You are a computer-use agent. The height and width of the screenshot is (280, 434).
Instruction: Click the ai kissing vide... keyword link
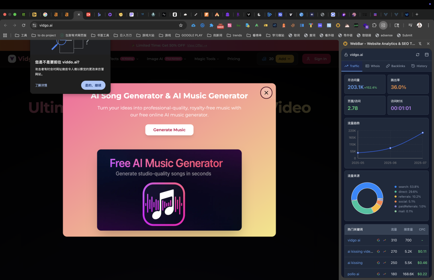(360, 252)
